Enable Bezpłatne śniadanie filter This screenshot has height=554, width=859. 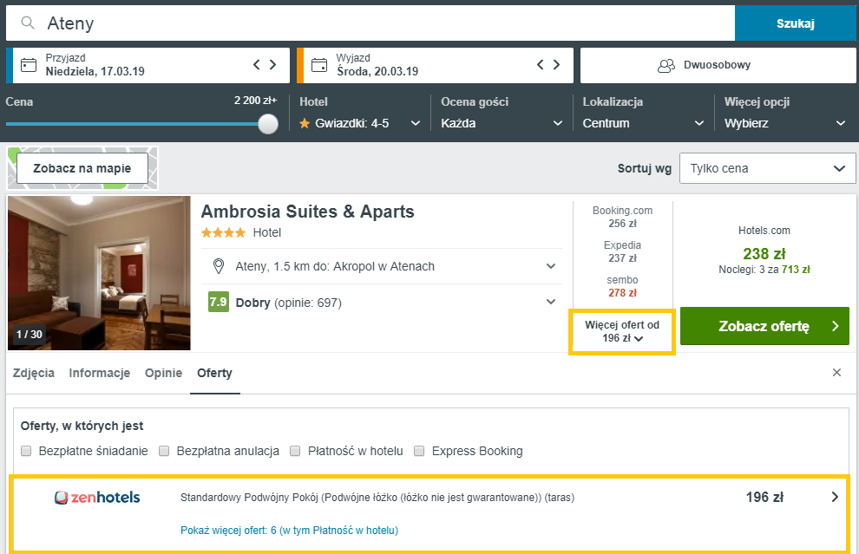(27, 451)
